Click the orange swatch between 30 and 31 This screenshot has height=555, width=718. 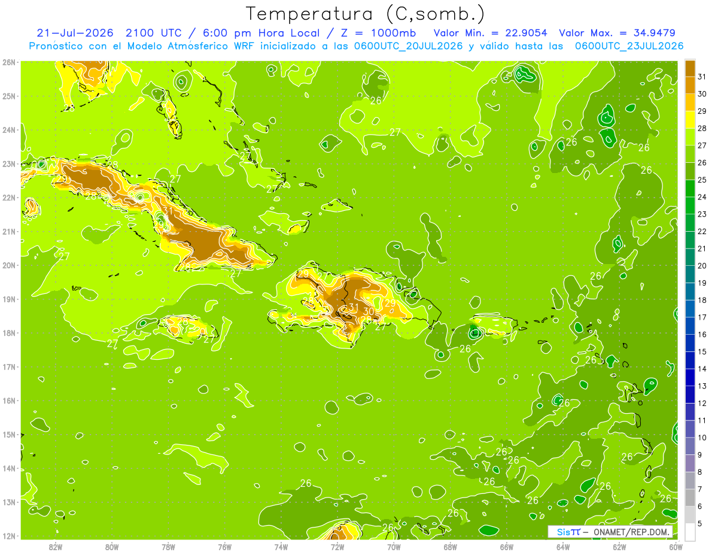(x=690, y=86)
